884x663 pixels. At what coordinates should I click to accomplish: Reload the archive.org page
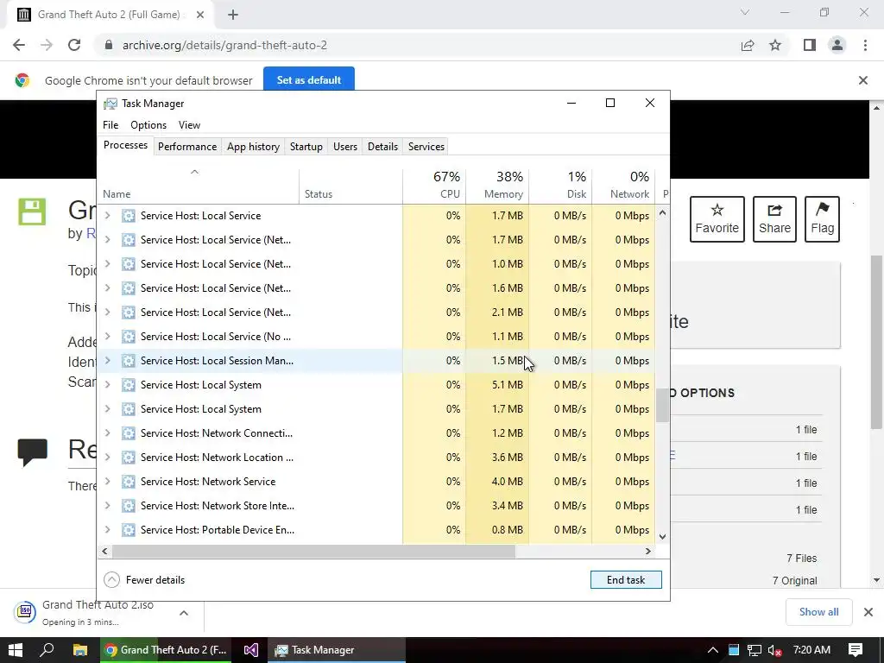click(x=74, y=45)
